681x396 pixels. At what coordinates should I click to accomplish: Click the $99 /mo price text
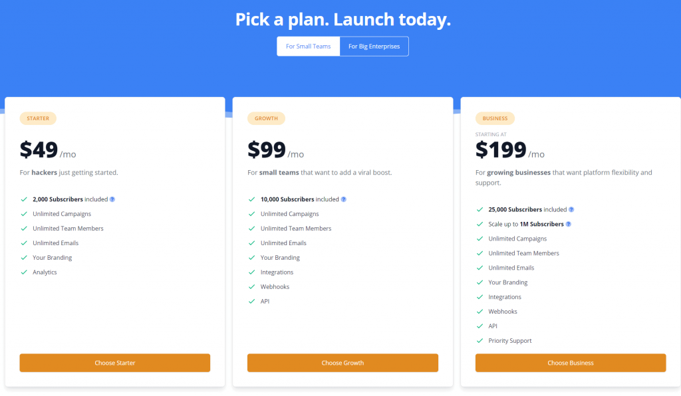tap(276, 150)
